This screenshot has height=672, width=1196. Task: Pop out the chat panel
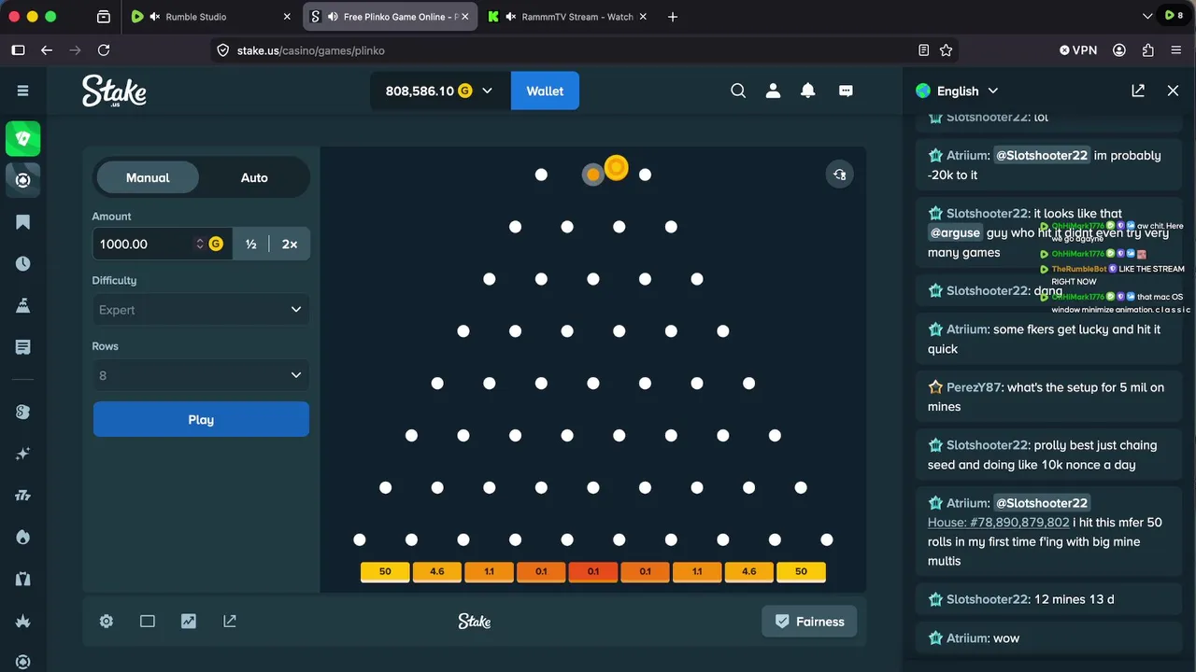tap(1138, 91)
